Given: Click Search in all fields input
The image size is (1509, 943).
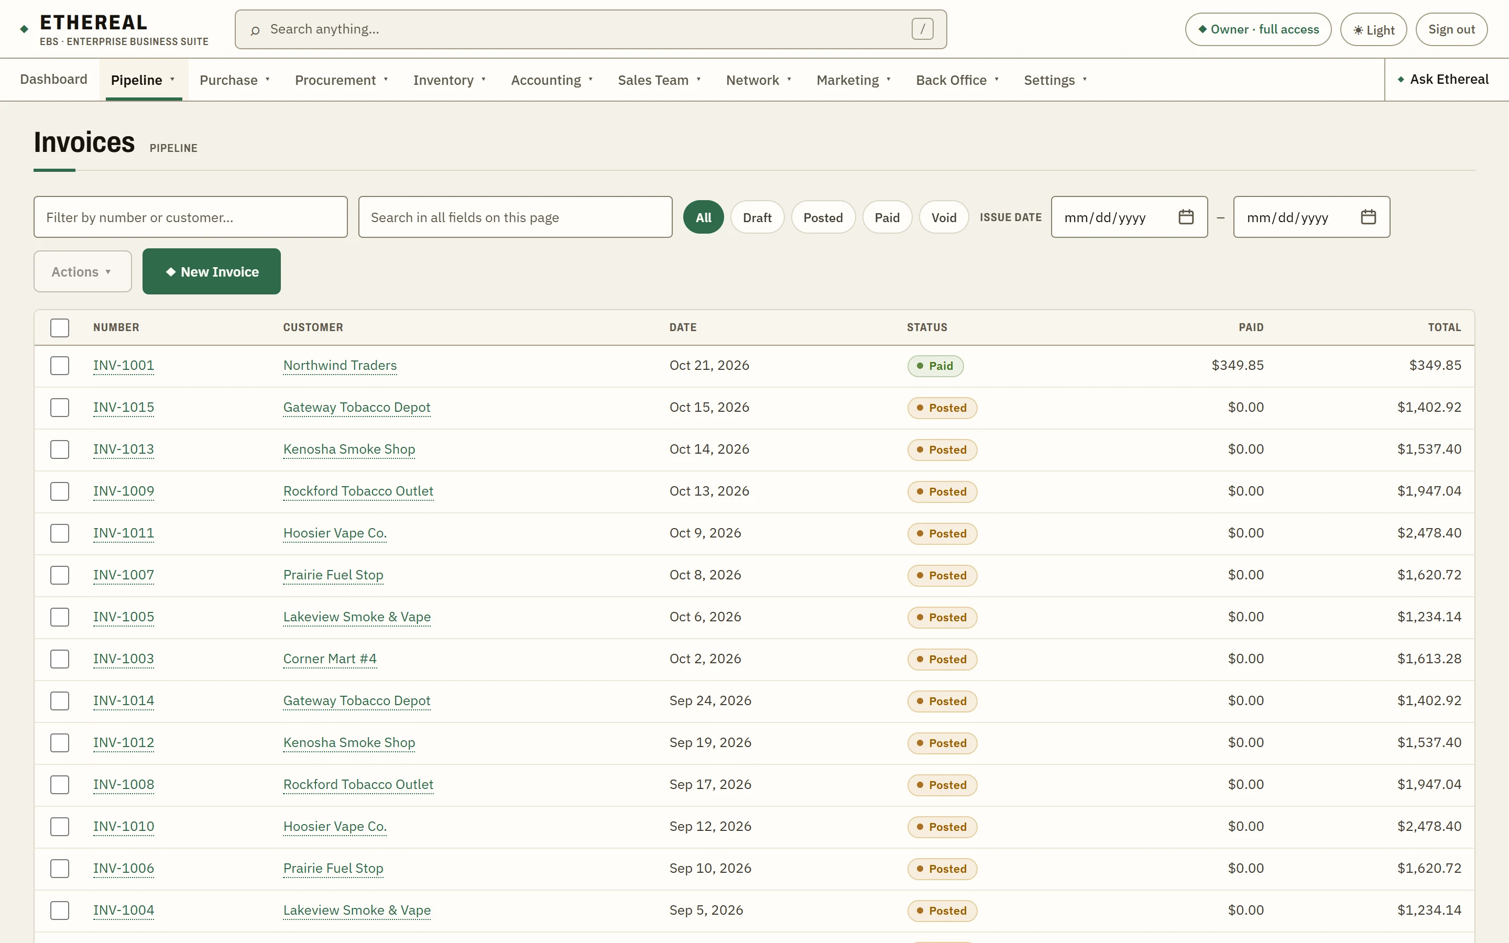Looking at the screenshot, I should (515, 217).
